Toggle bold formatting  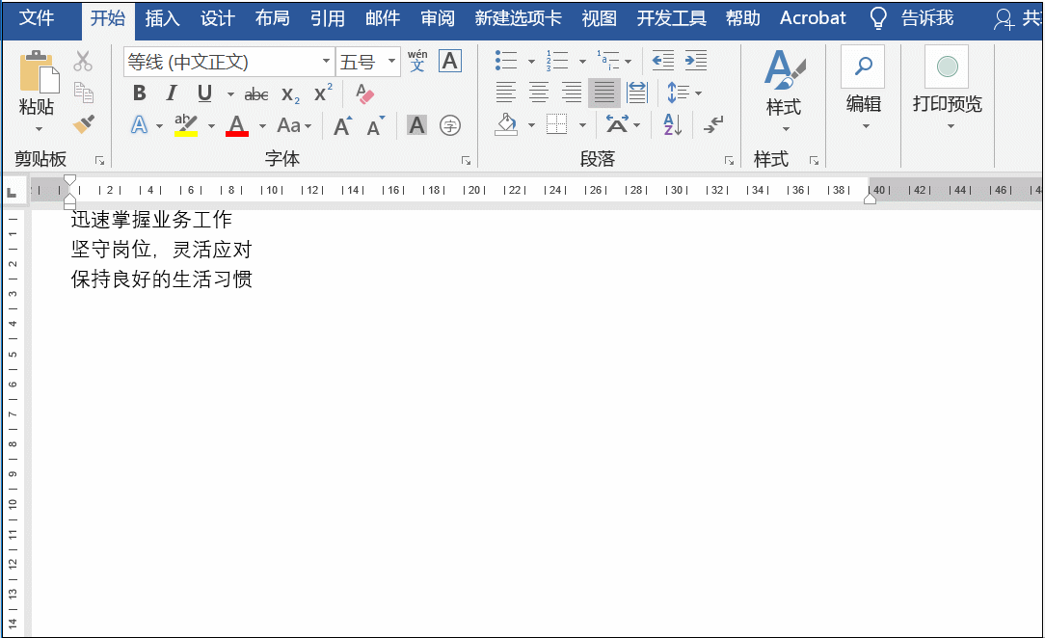point(139,93)
